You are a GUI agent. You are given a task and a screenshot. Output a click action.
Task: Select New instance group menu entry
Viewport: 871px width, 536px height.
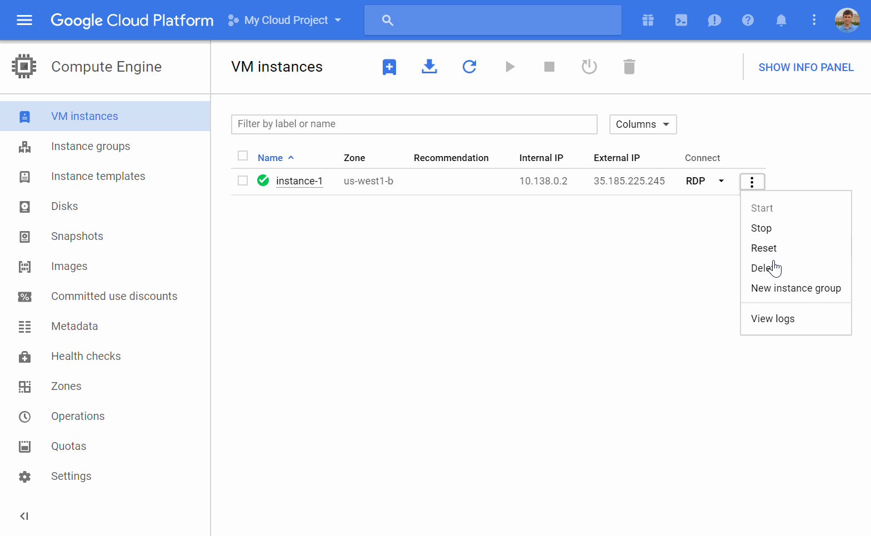tap(796, 288)
